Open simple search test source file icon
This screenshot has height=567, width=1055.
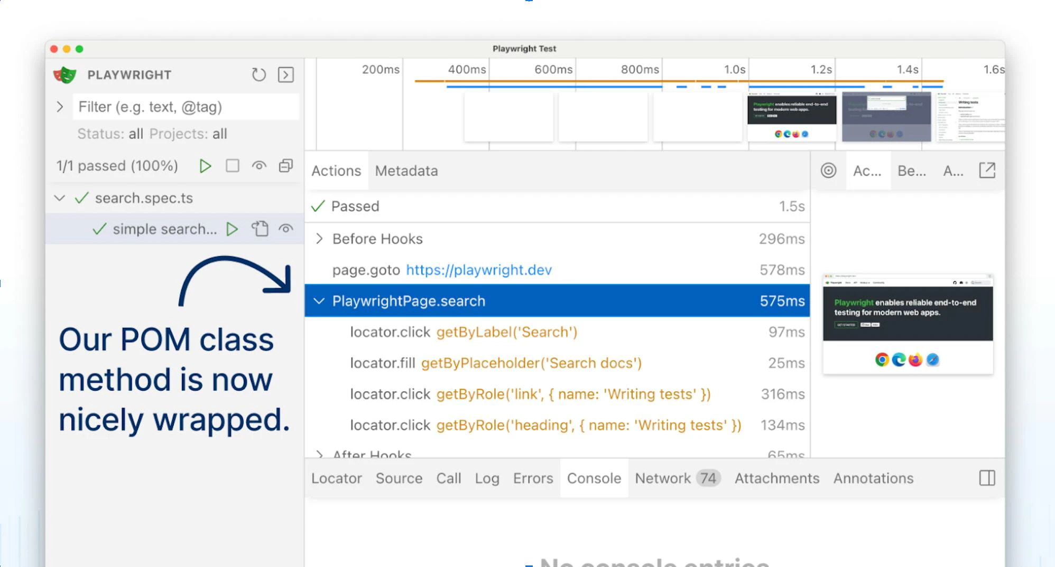pyautogui.click(x=260, y=229)
